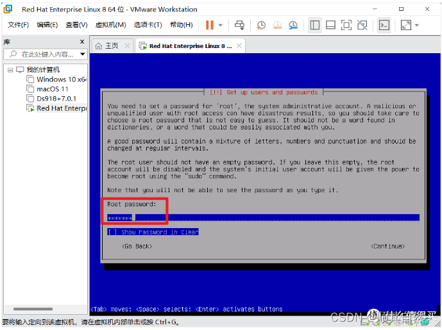
Task: Click the pause virtual machine icon
Action: pos(209,25)
